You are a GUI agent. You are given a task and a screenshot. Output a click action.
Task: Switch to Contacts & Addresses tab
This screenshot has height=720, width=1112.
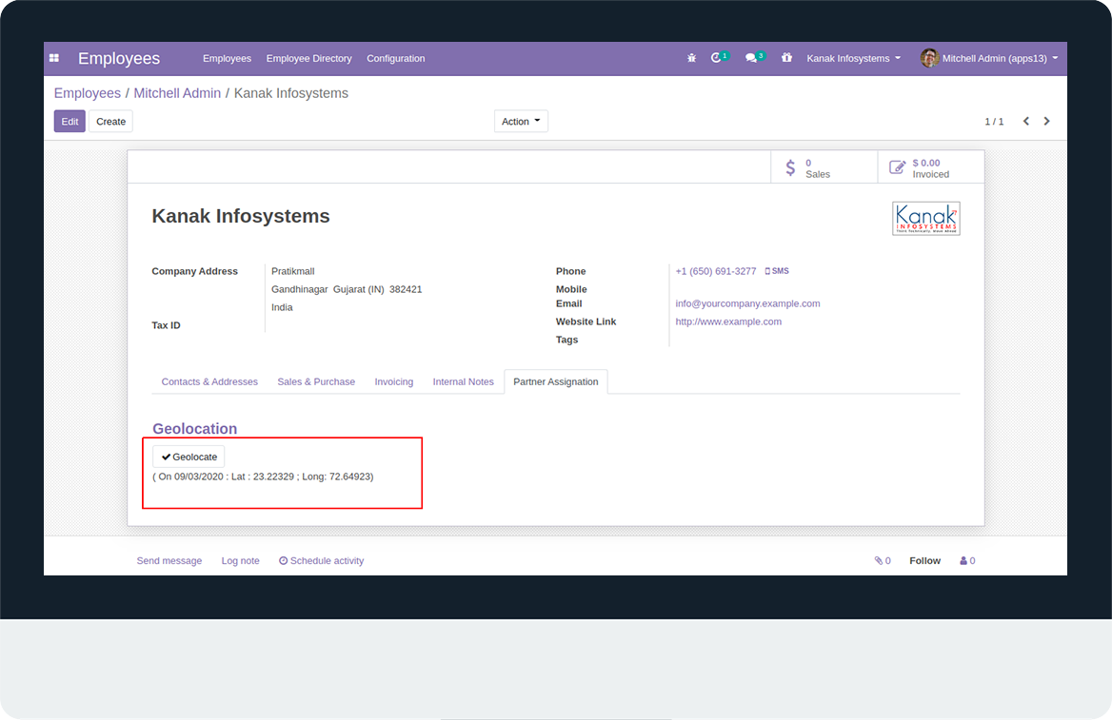(209, 381)
